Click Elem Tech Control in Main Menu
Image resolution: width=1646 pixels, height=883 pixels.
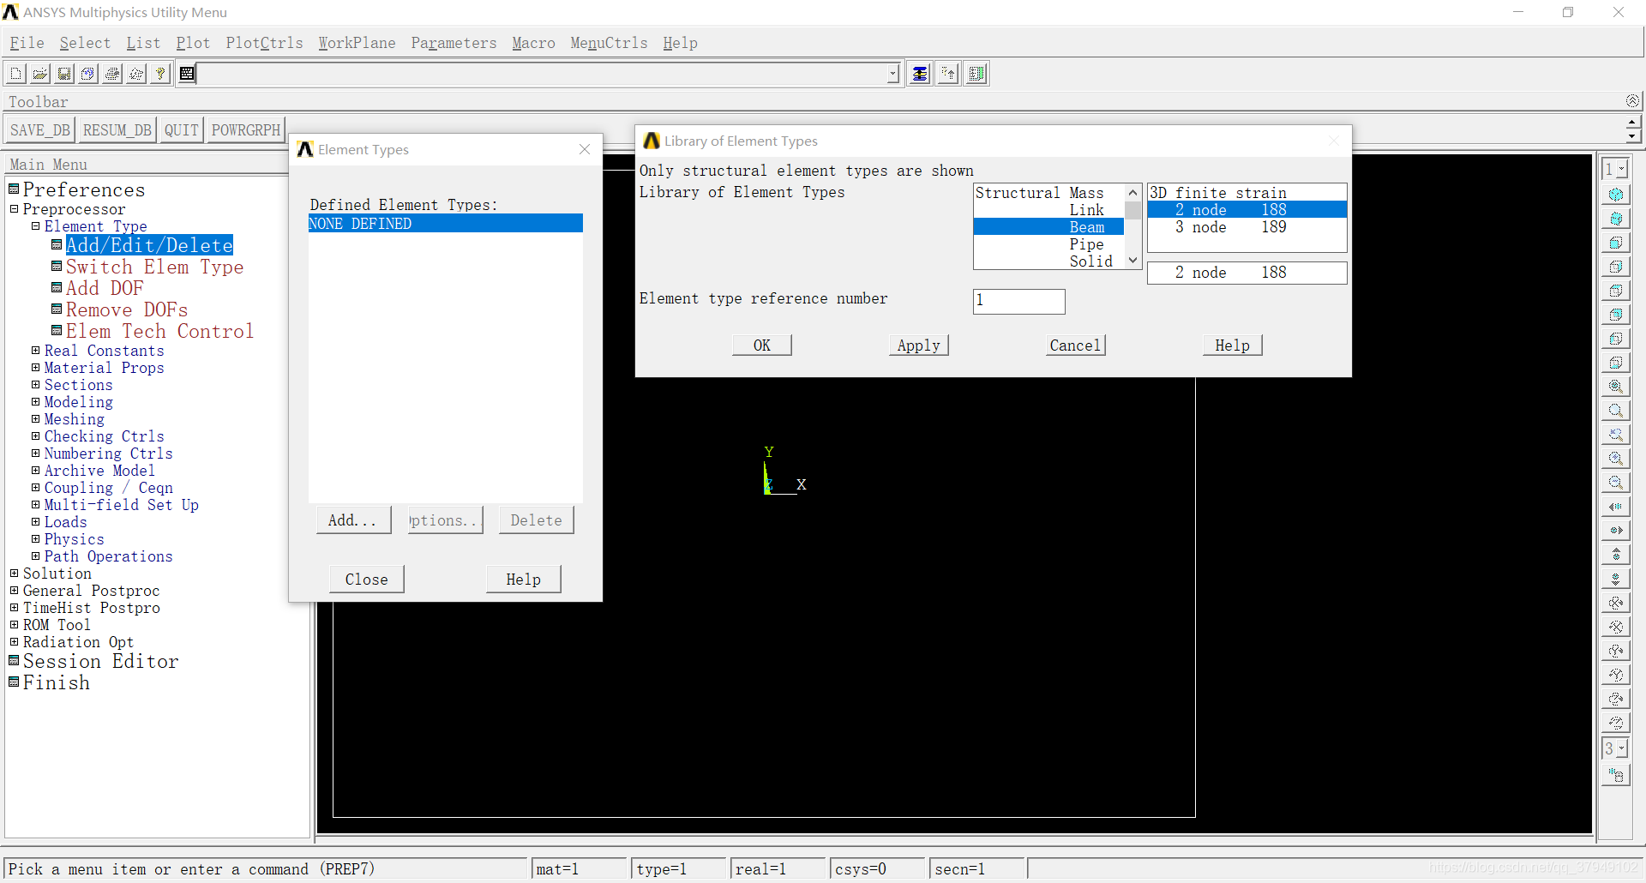(159, 332)
